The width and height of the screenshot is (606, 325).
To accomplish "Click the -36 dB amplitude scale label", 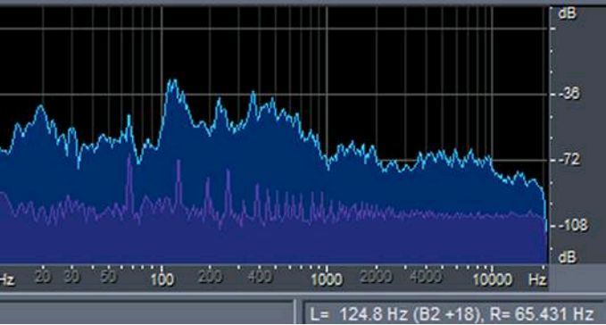I will click(569, 94).
